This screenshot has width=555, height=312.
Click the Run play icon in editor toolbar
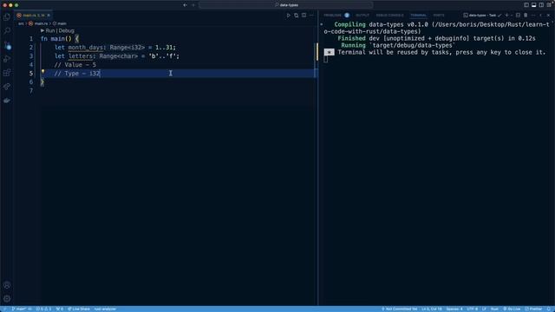pyautogui.click(x=289, y=16)
